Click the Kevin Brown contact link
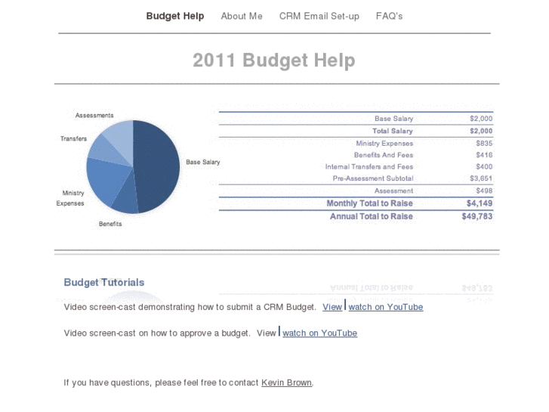This screenshot has height=412, width=549. 286,383
